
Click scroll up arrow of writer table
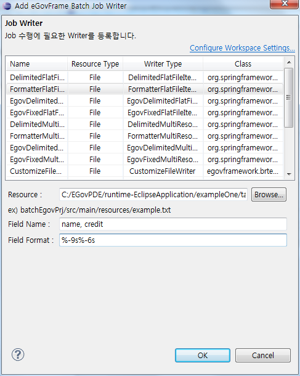pos(289,62)
